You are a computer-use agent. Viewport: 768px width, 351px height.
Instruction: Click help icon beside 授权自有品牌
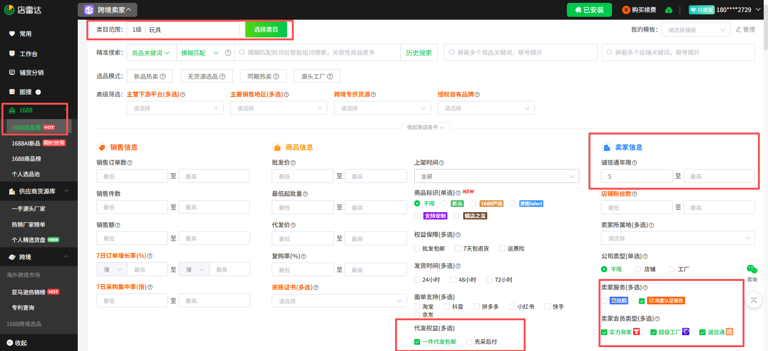click(477, 95)
